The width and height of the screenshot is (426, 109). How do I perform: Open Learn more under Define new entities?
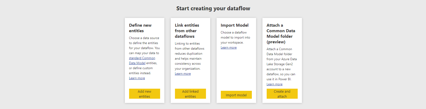click(137, 78)
